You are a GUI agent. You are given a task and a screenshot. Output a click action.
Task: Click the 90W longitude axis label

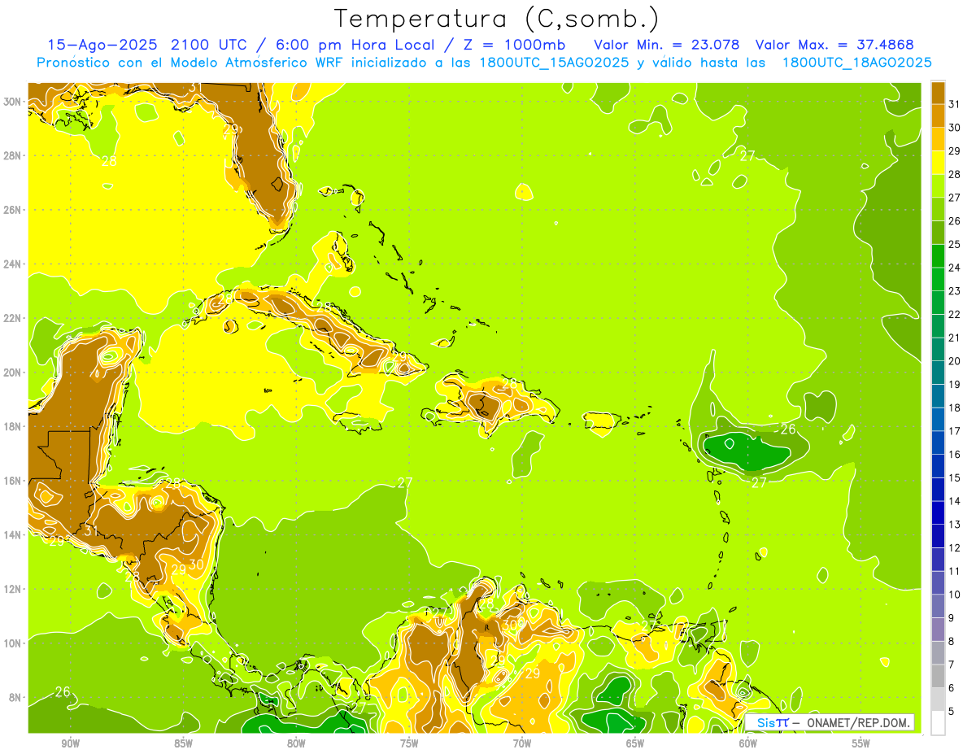[x=71, y=743]
